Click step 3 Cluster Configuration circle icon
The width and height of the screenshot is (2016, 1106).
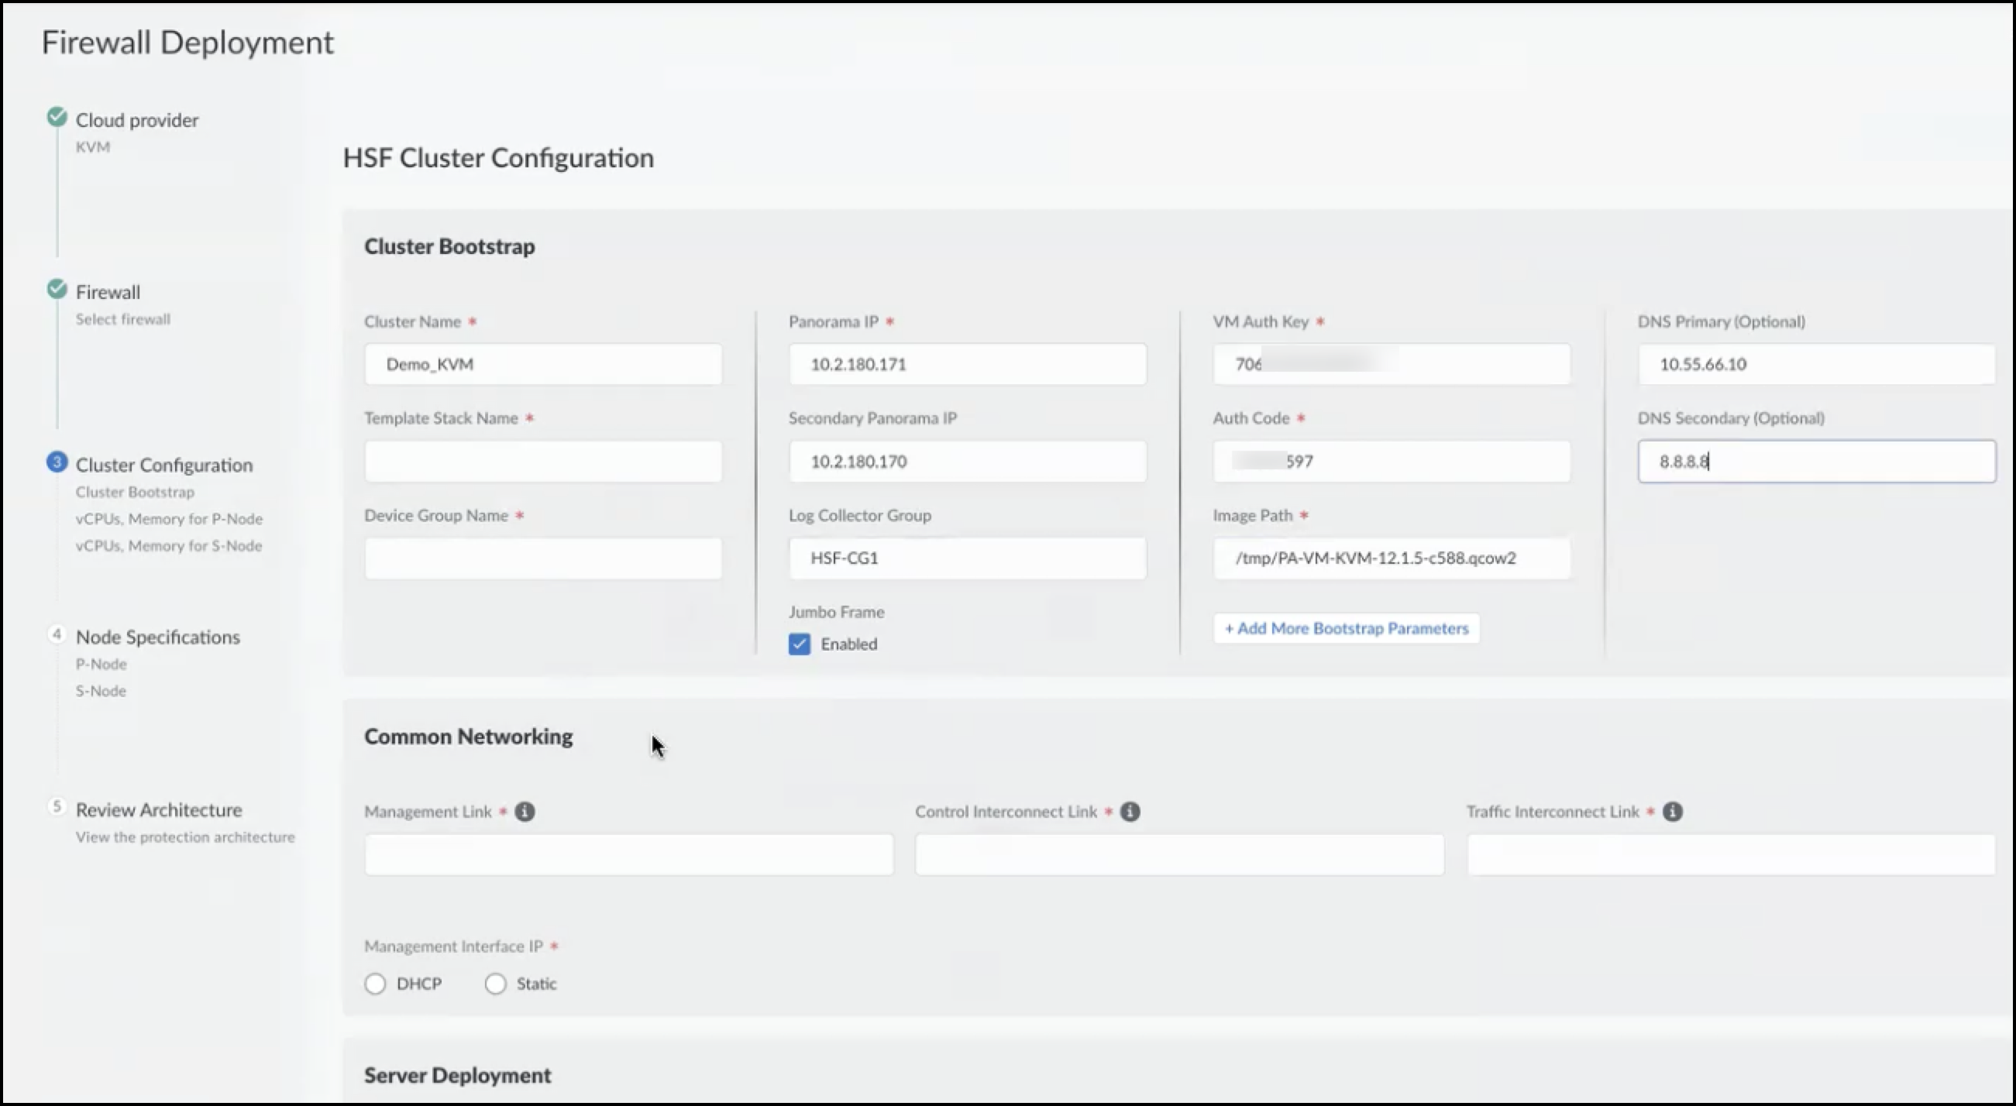(x=57, y=462)
